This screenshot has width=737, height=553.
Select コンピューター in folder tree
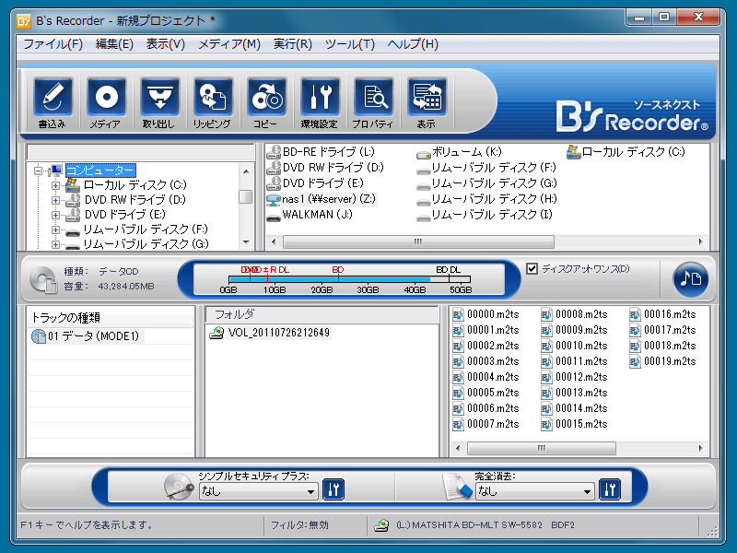pos(100,171)
